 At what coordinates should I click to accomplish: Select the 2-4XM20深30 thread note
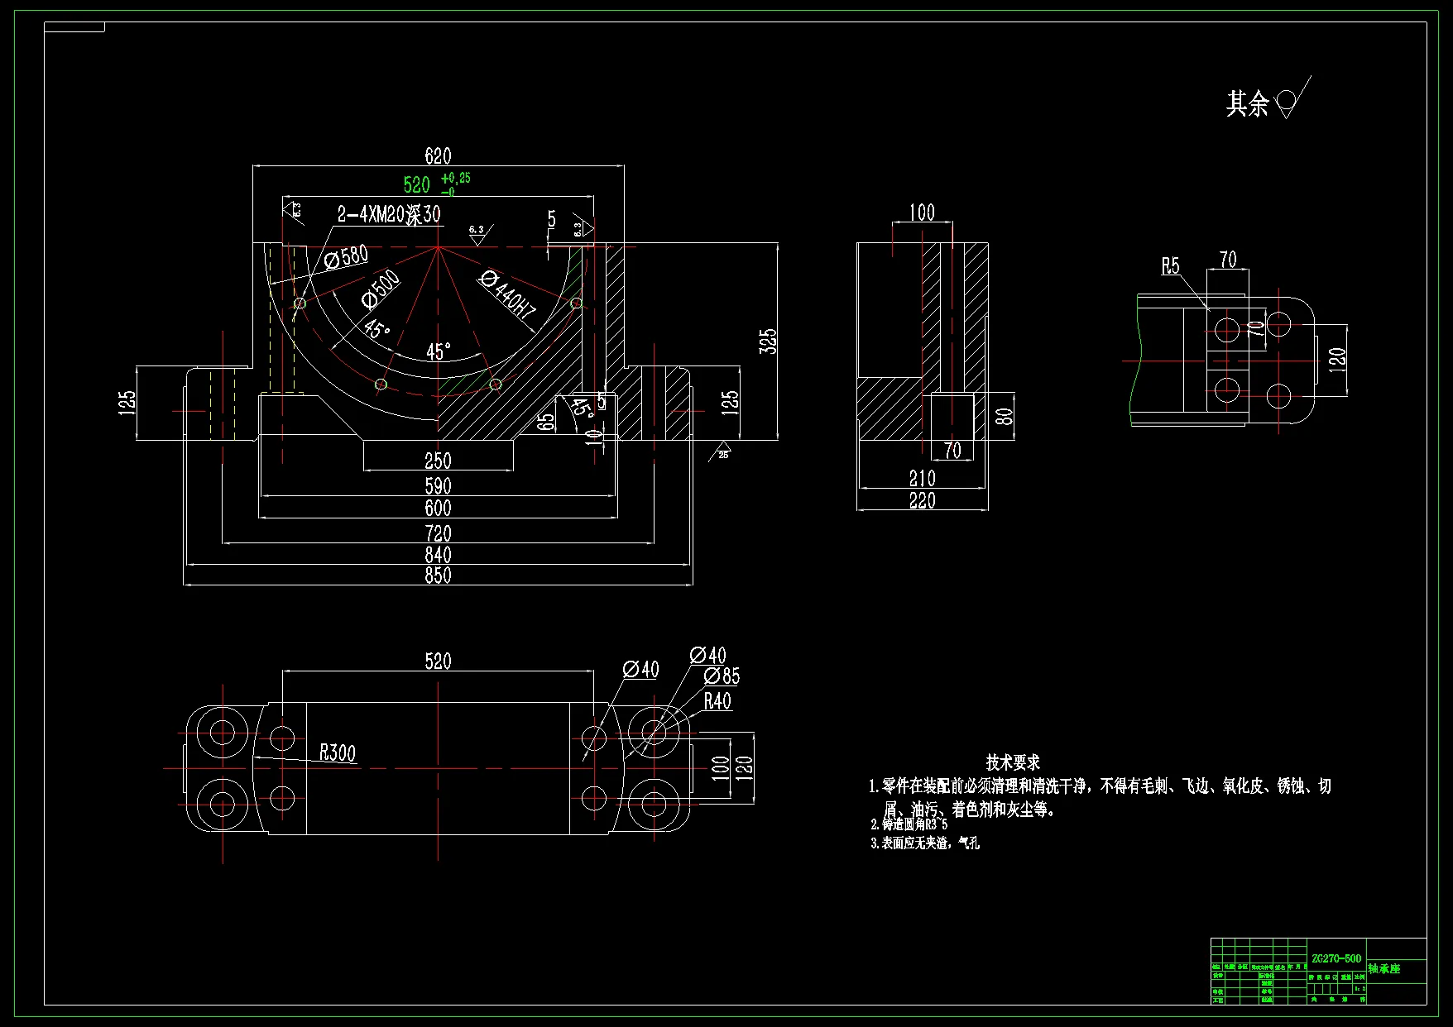click(x=389, y=213)
